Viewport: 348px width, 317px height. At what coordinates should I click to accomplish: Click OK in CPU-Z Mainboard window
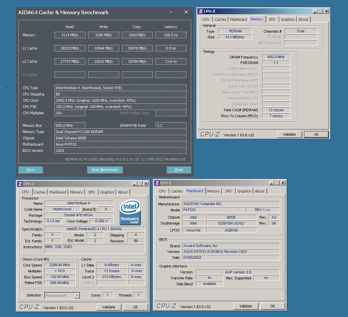[272, 306]
